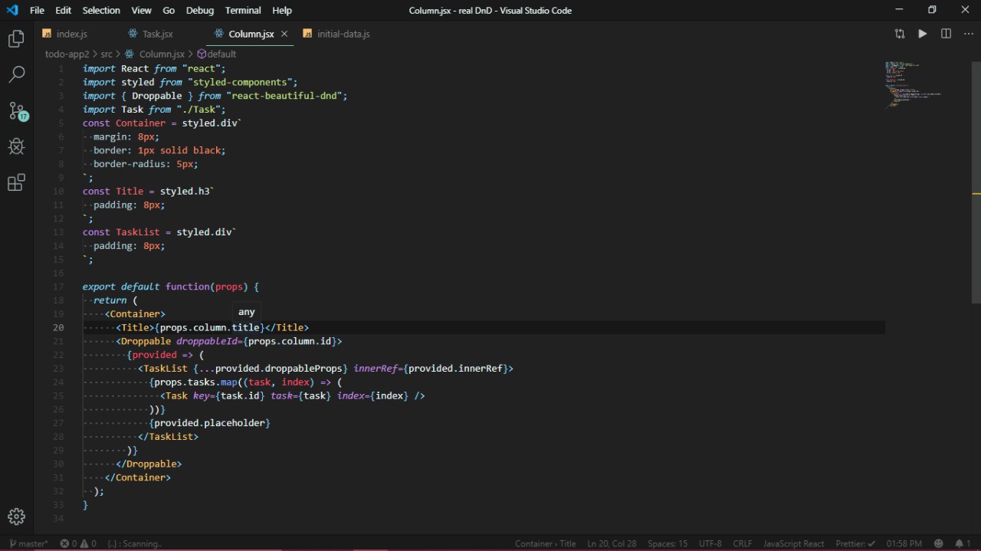Open the Manage gear menu
The image size is (981, 551).
pyautogui.click(x=16, y=517)
